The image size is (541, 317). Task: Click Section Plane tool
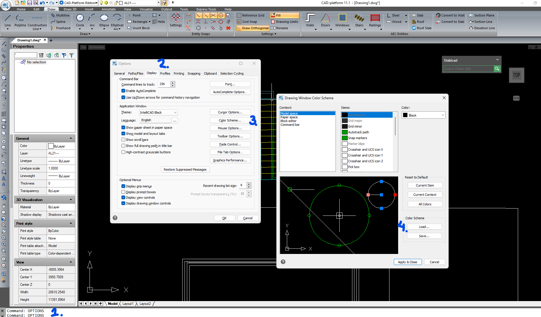(x=481, y=15)
